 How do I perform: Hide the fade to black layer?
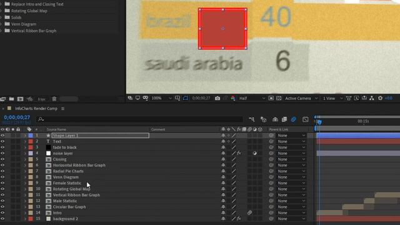2,147
